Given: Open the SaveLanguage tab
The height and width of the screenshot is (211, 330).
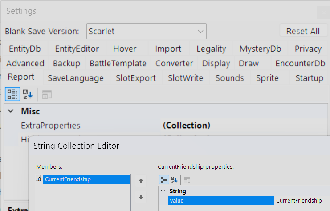Looking at the screenshot, I should pyautogui.click(x=75, y=78).
